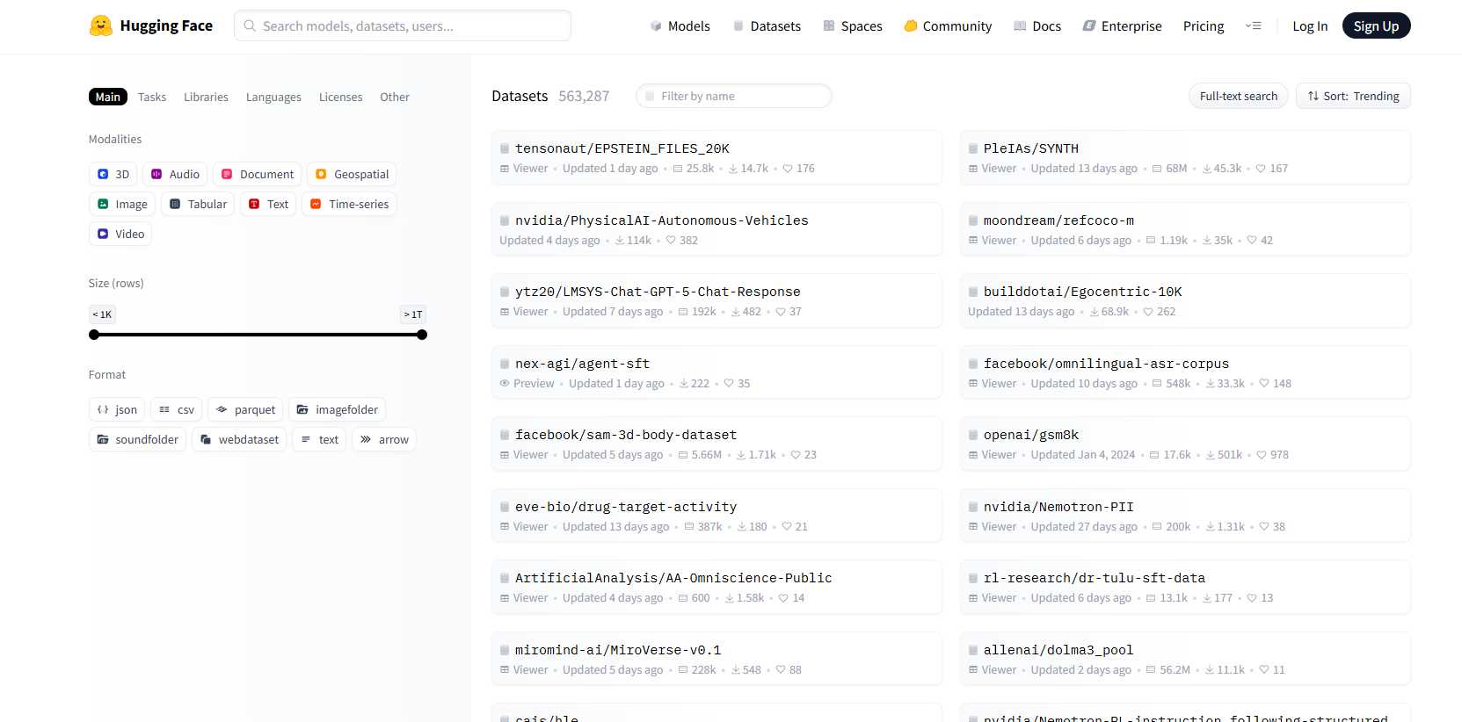Click the Video modality icon
Screen dimensions: 1462x722
coord(103,234)
